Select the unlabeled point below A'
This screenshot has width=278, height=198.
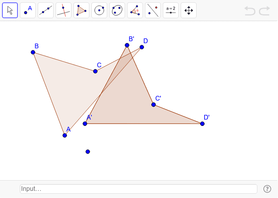(88, 152)
